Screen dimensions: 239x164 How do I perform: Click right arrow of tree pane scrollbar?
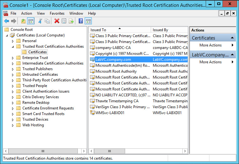[84, 151]
